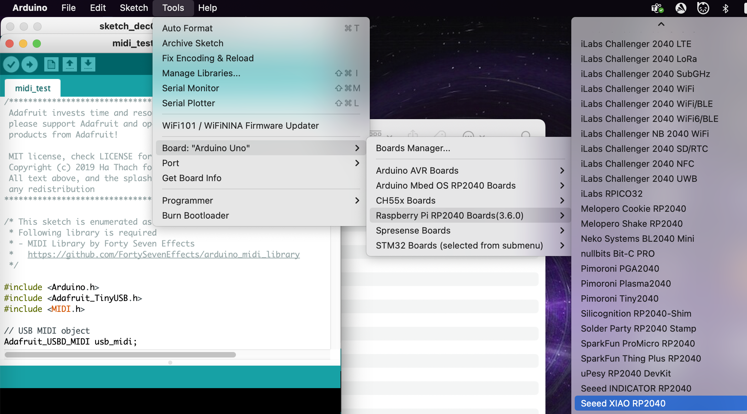
Task: Select the Seeed XIAO RP2040 board
Action: coord(623,403)
